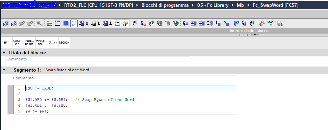Click code line 'ENO := TRUE;'

coord(39,88)
